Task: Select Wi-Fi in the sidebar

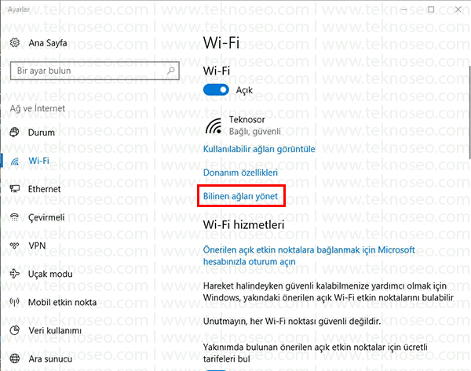Action: click(38, 161)
